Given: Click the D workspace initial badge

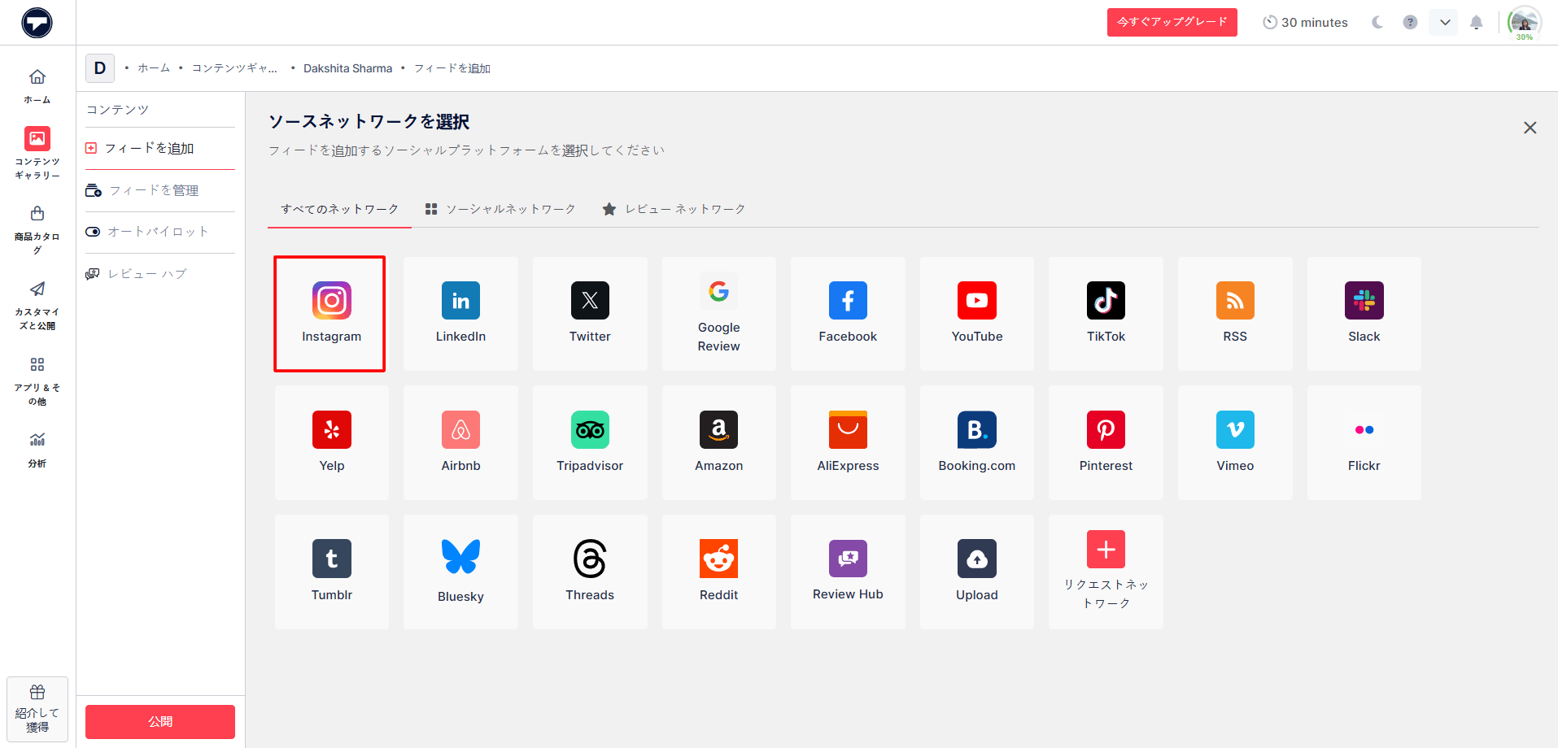Looking at the screenshot, I should click(100, 68).
